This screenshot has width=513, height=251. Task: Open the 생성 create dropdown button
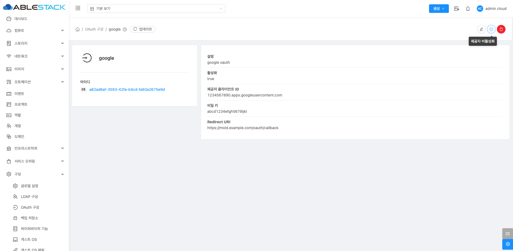(x=439, y=9)
